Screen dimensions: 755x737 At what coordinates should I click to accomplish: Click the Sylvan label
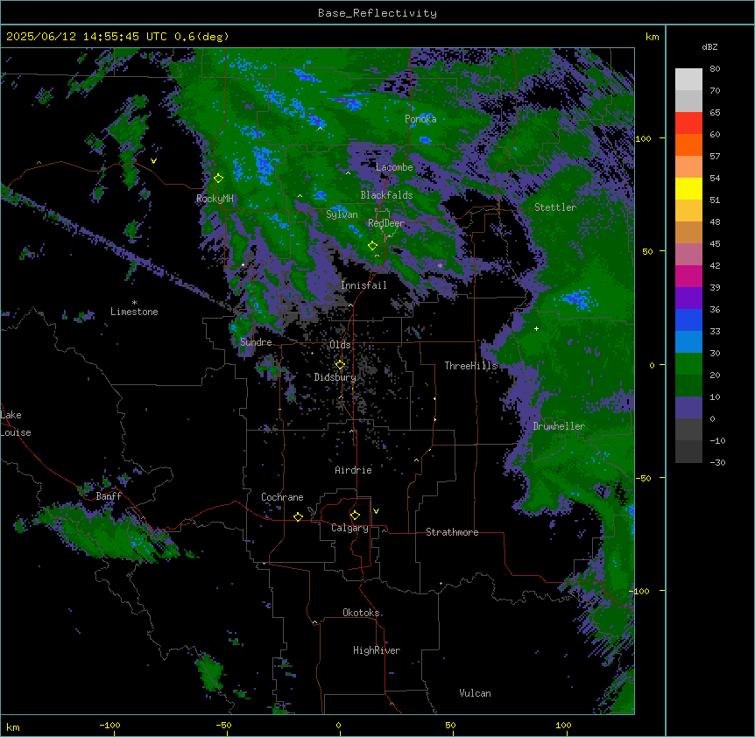click(342, 214)
